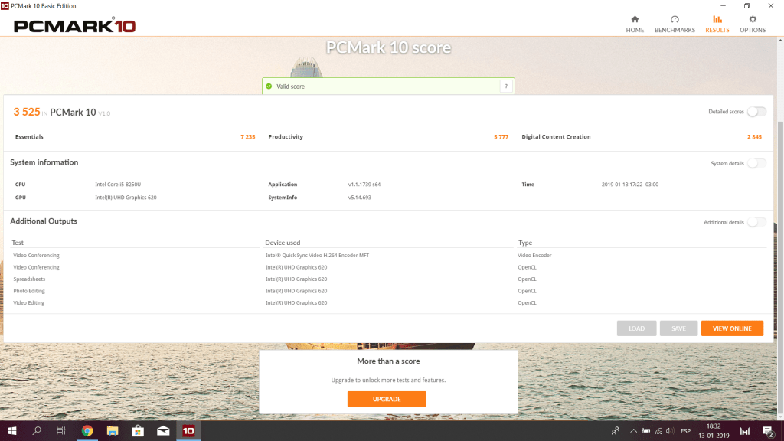Click the valid score help question mark

[x=505, y=87]
